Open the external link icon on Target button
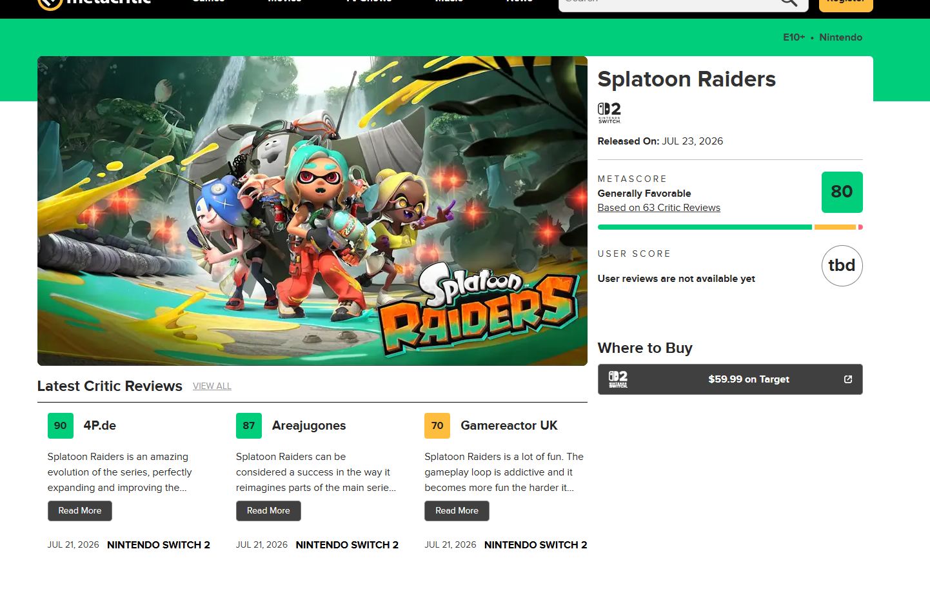 pyautogui.click(x=848, y=379)
